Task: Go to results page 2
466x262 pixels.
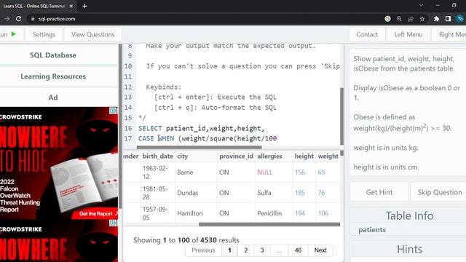Action: tap(246, 250)
